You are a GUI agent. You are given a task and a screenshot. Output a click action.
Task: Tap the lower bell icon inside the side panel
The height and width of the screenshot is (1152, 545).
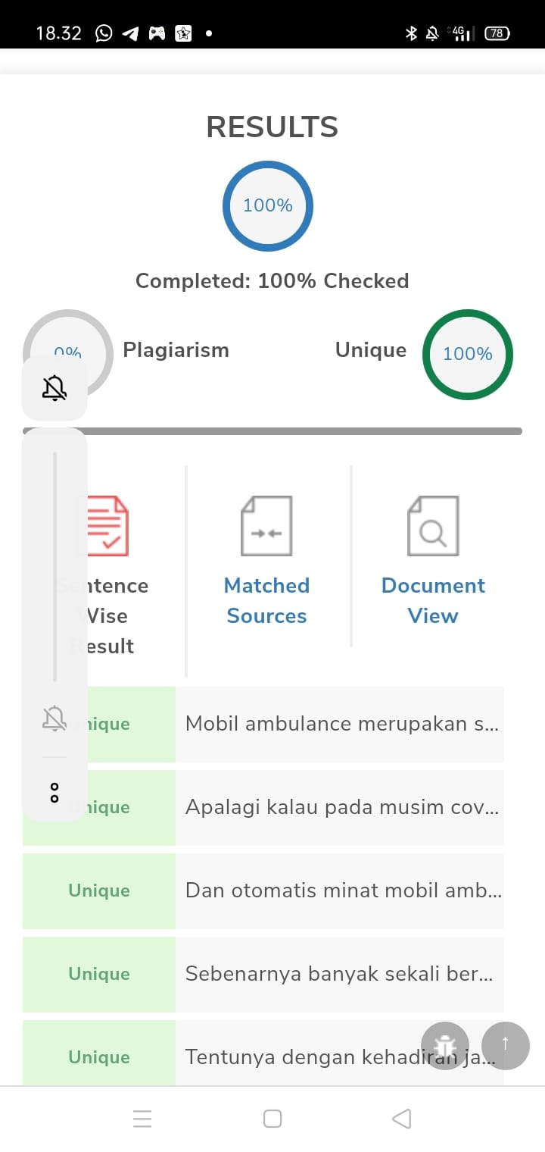tap(54, 718)
